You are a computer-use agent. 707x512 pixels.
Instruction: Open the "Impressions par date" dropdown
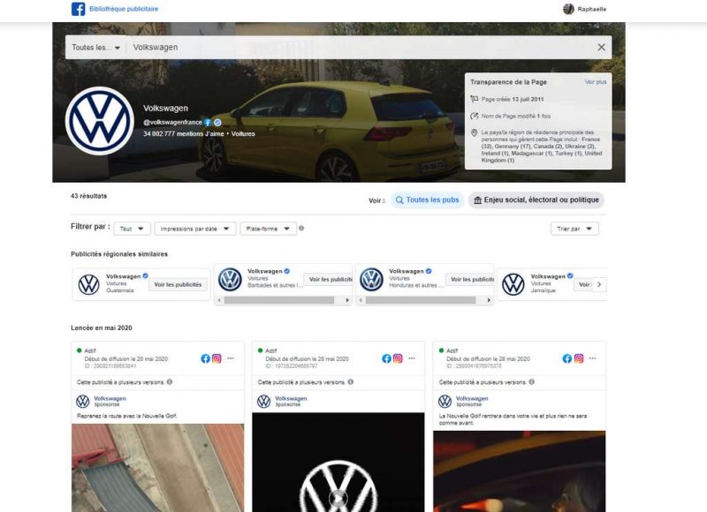click(x=194, y=229)
